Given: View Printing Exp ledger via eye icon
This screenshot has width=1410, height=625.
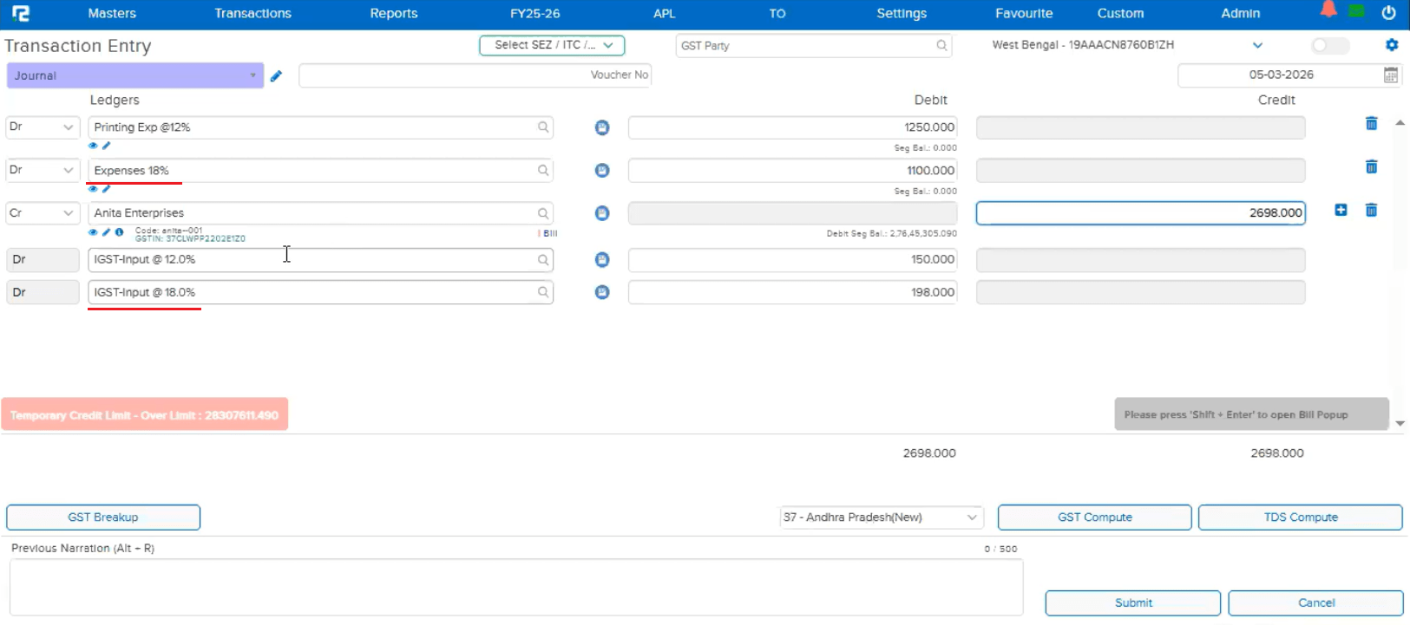Looking at the screenshot, I should point(93,146).
